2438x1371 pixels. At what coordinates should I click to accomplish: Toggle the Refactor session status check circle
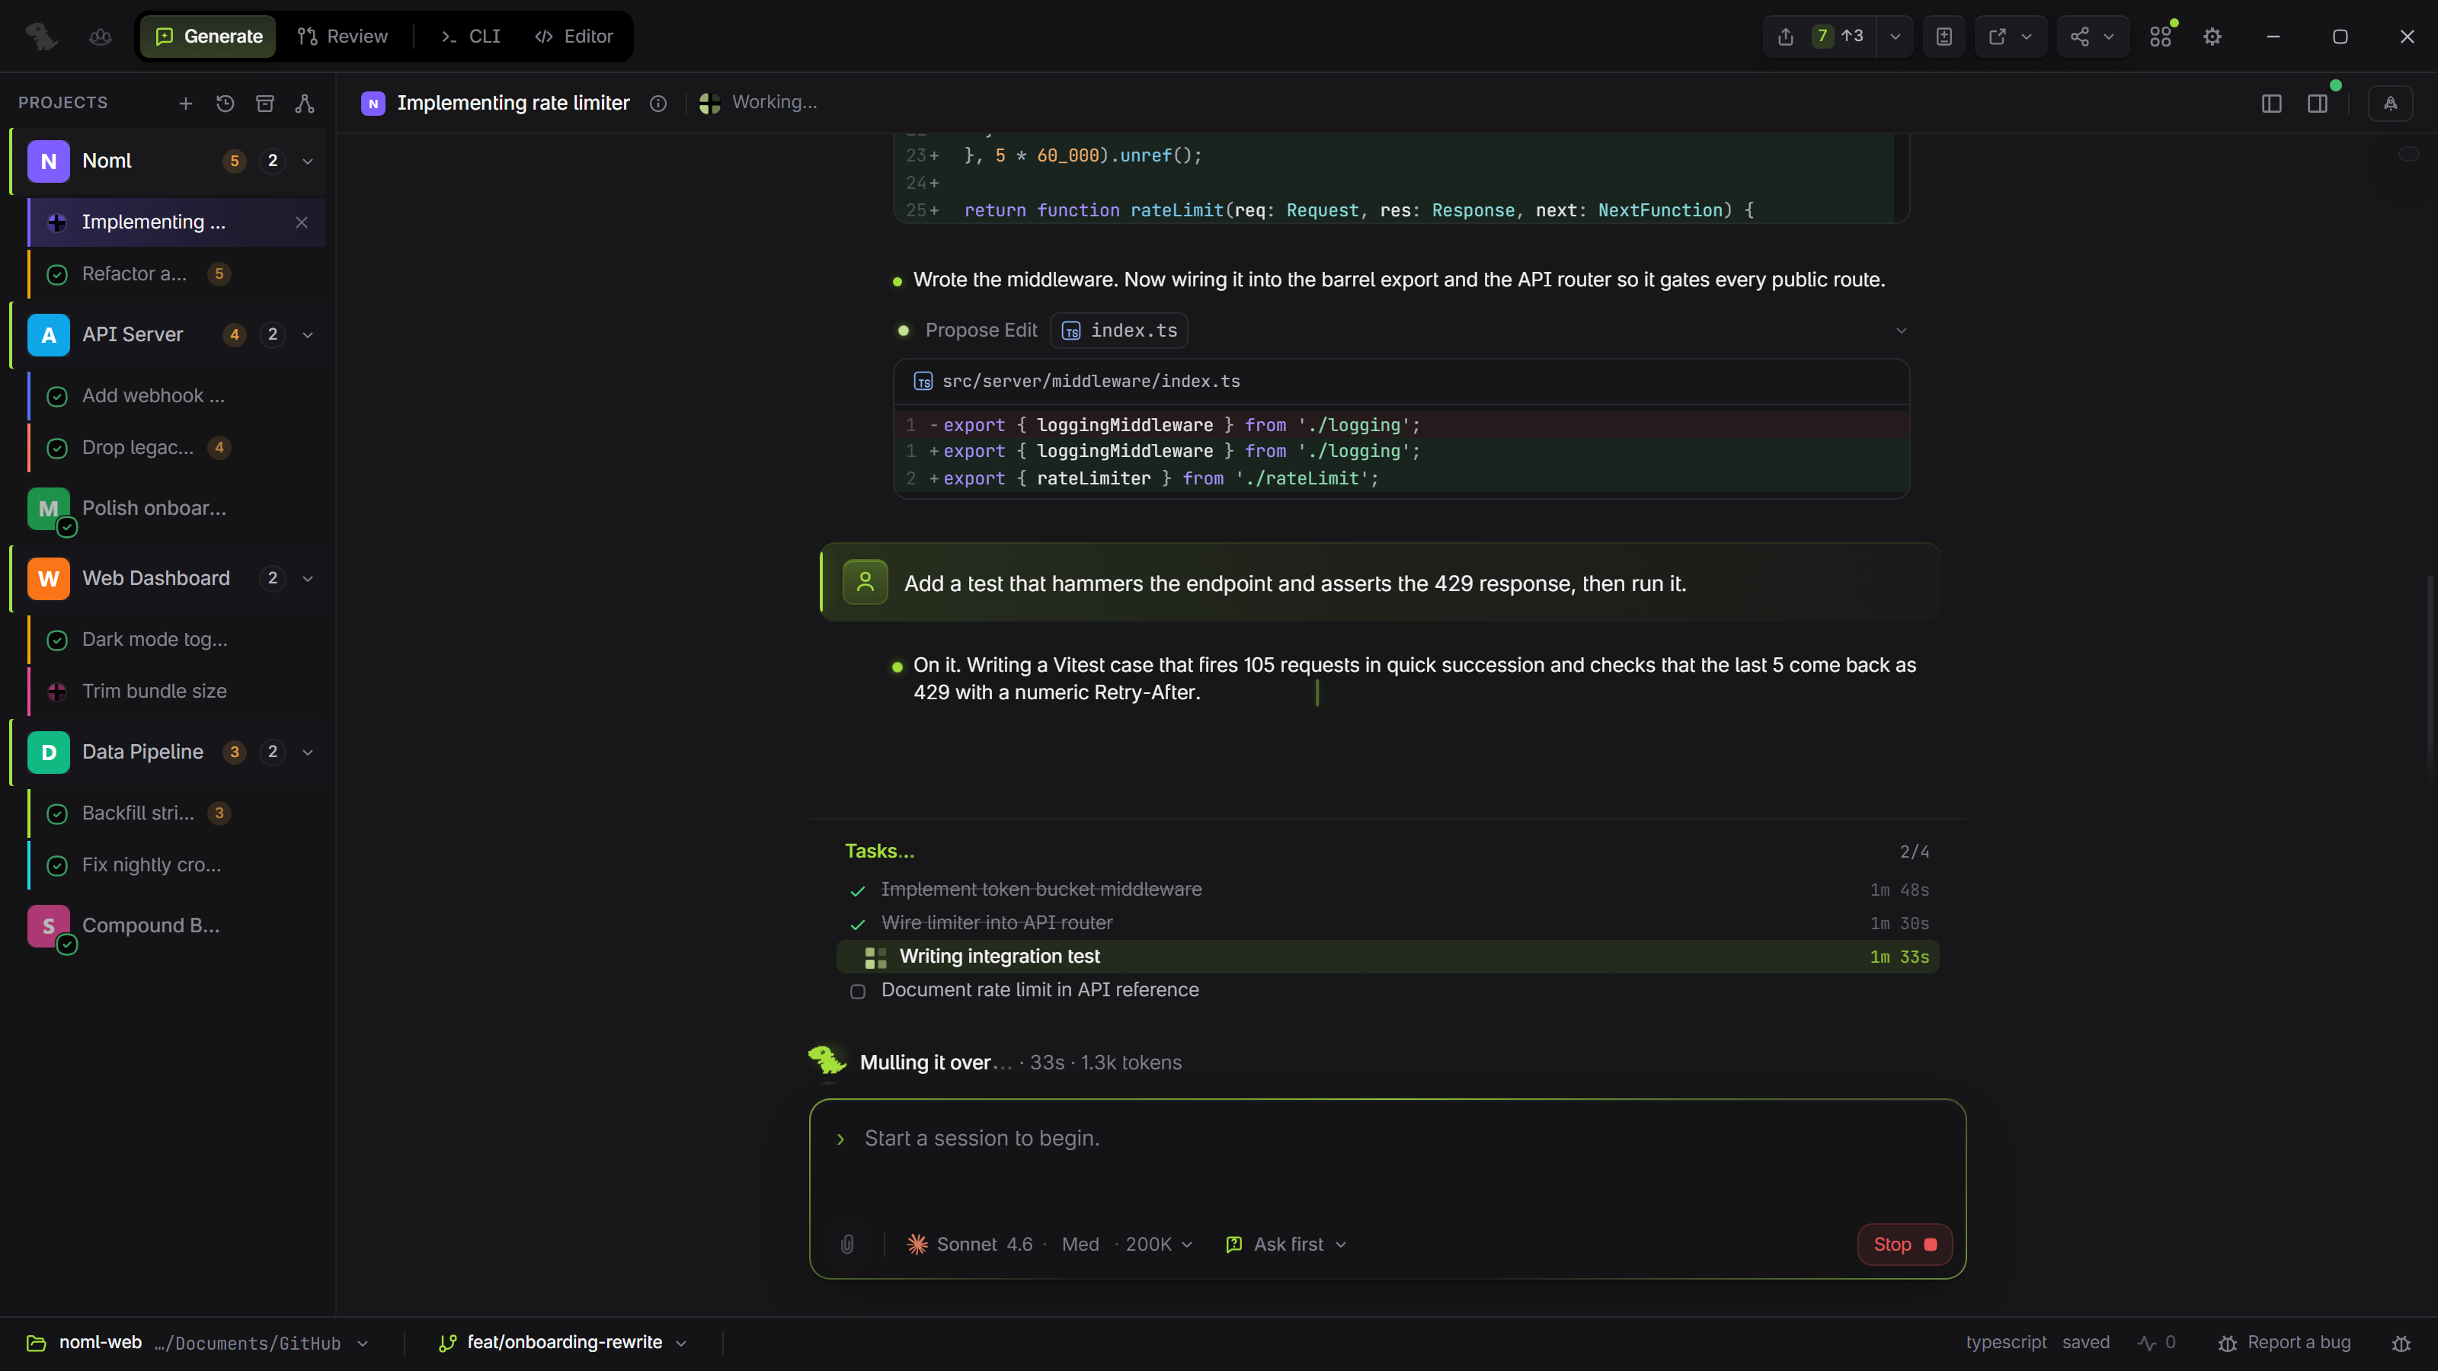[57, 274]
